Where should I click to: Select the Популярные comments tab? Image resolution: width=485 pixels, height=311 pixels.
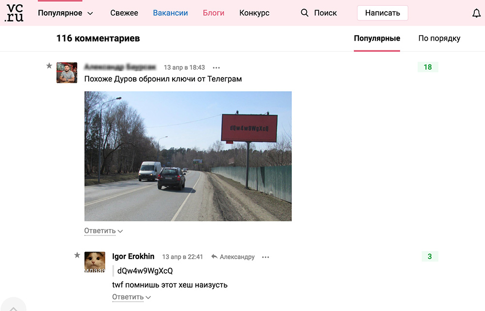pyautogui.click(x=377, y=38)
